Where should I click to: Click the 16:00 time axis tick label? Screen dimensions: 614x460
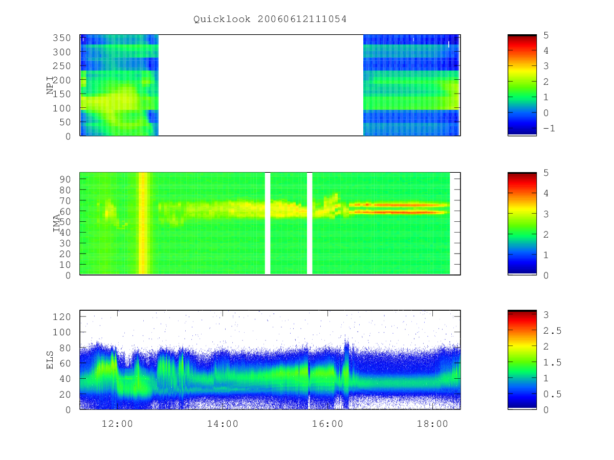(x=328, y=424)
